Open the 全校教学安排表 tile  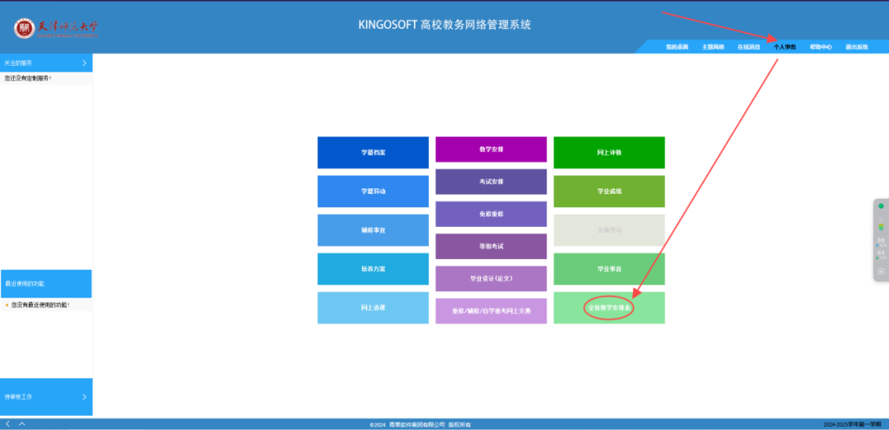click(609, 308)
